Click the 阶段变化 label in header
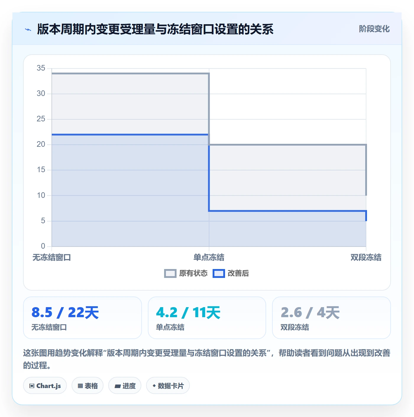Image resolution: width=414 pixels, height=417 pixels. [374, 29]
